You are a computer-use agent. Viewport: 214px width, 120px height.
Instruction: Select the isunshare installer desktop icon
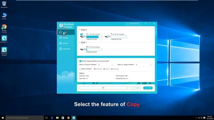[x=4, y=39]
